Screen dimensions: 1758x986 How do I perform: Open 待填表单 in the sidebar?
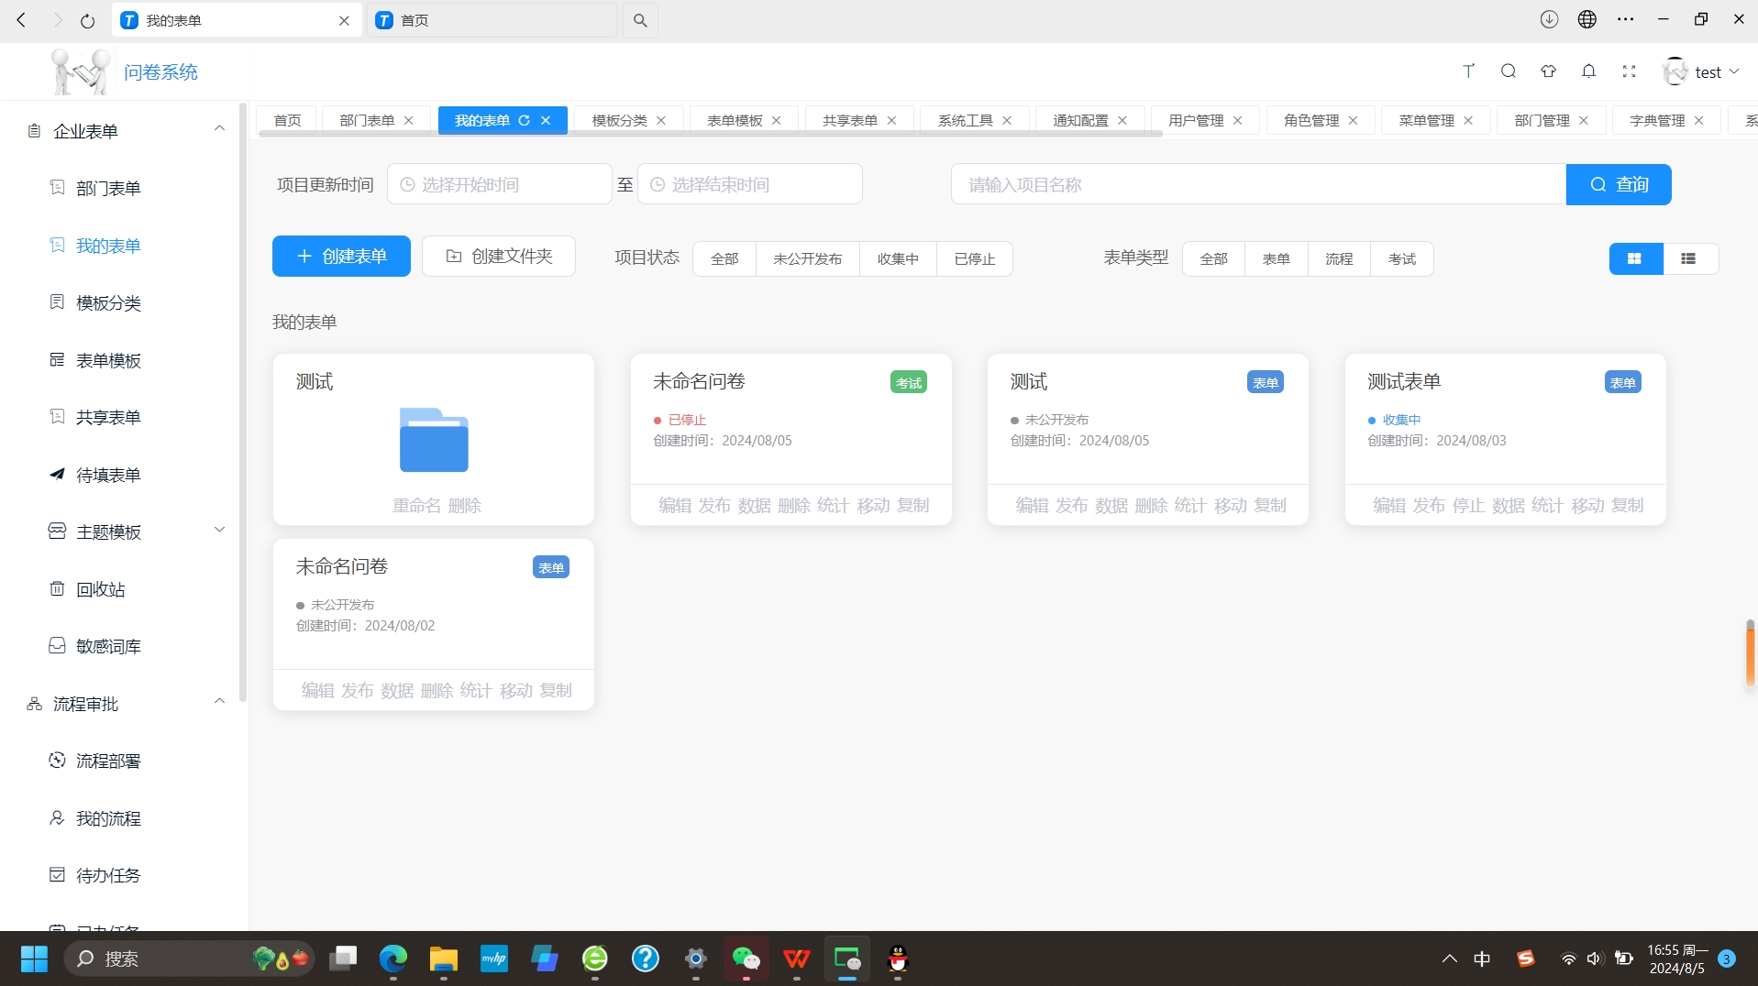coord(108,475)
